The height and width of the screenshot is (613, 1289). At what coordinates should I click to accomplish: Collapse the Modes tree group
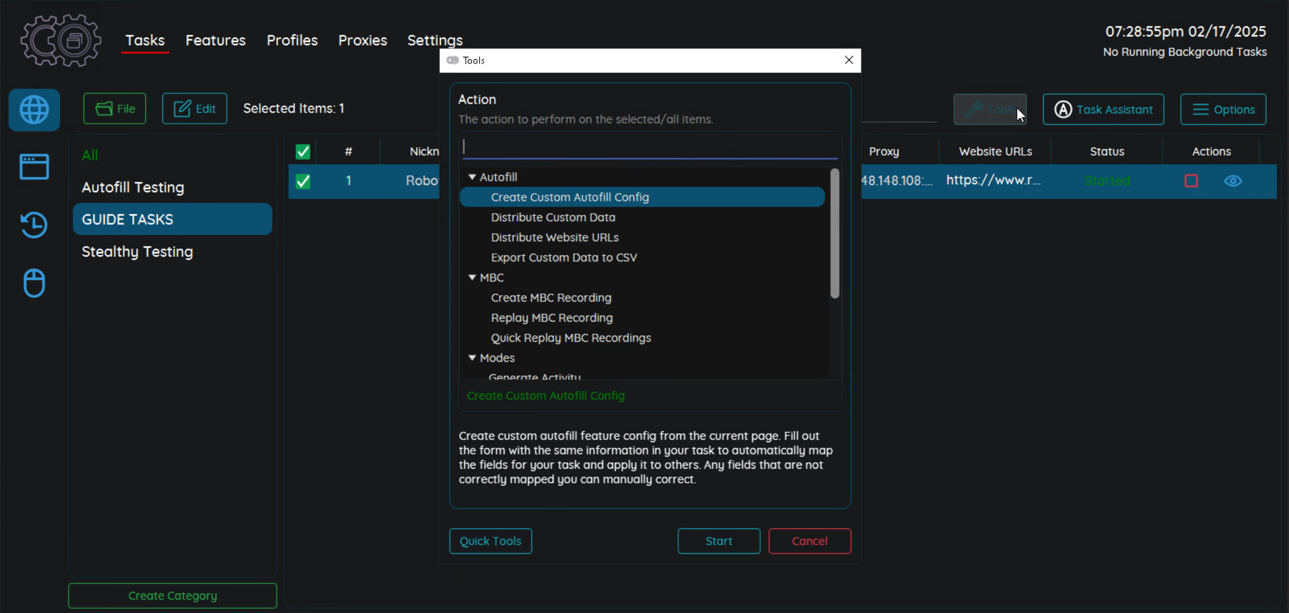point(472,357)
